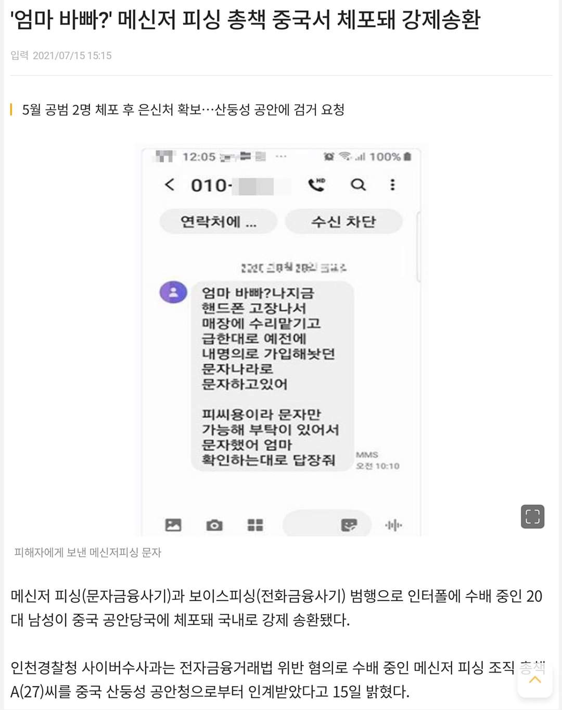Screen dimensions: 562x710
Task: Tap the back arrow beside 010 number
Action: (x=170, y=184)
